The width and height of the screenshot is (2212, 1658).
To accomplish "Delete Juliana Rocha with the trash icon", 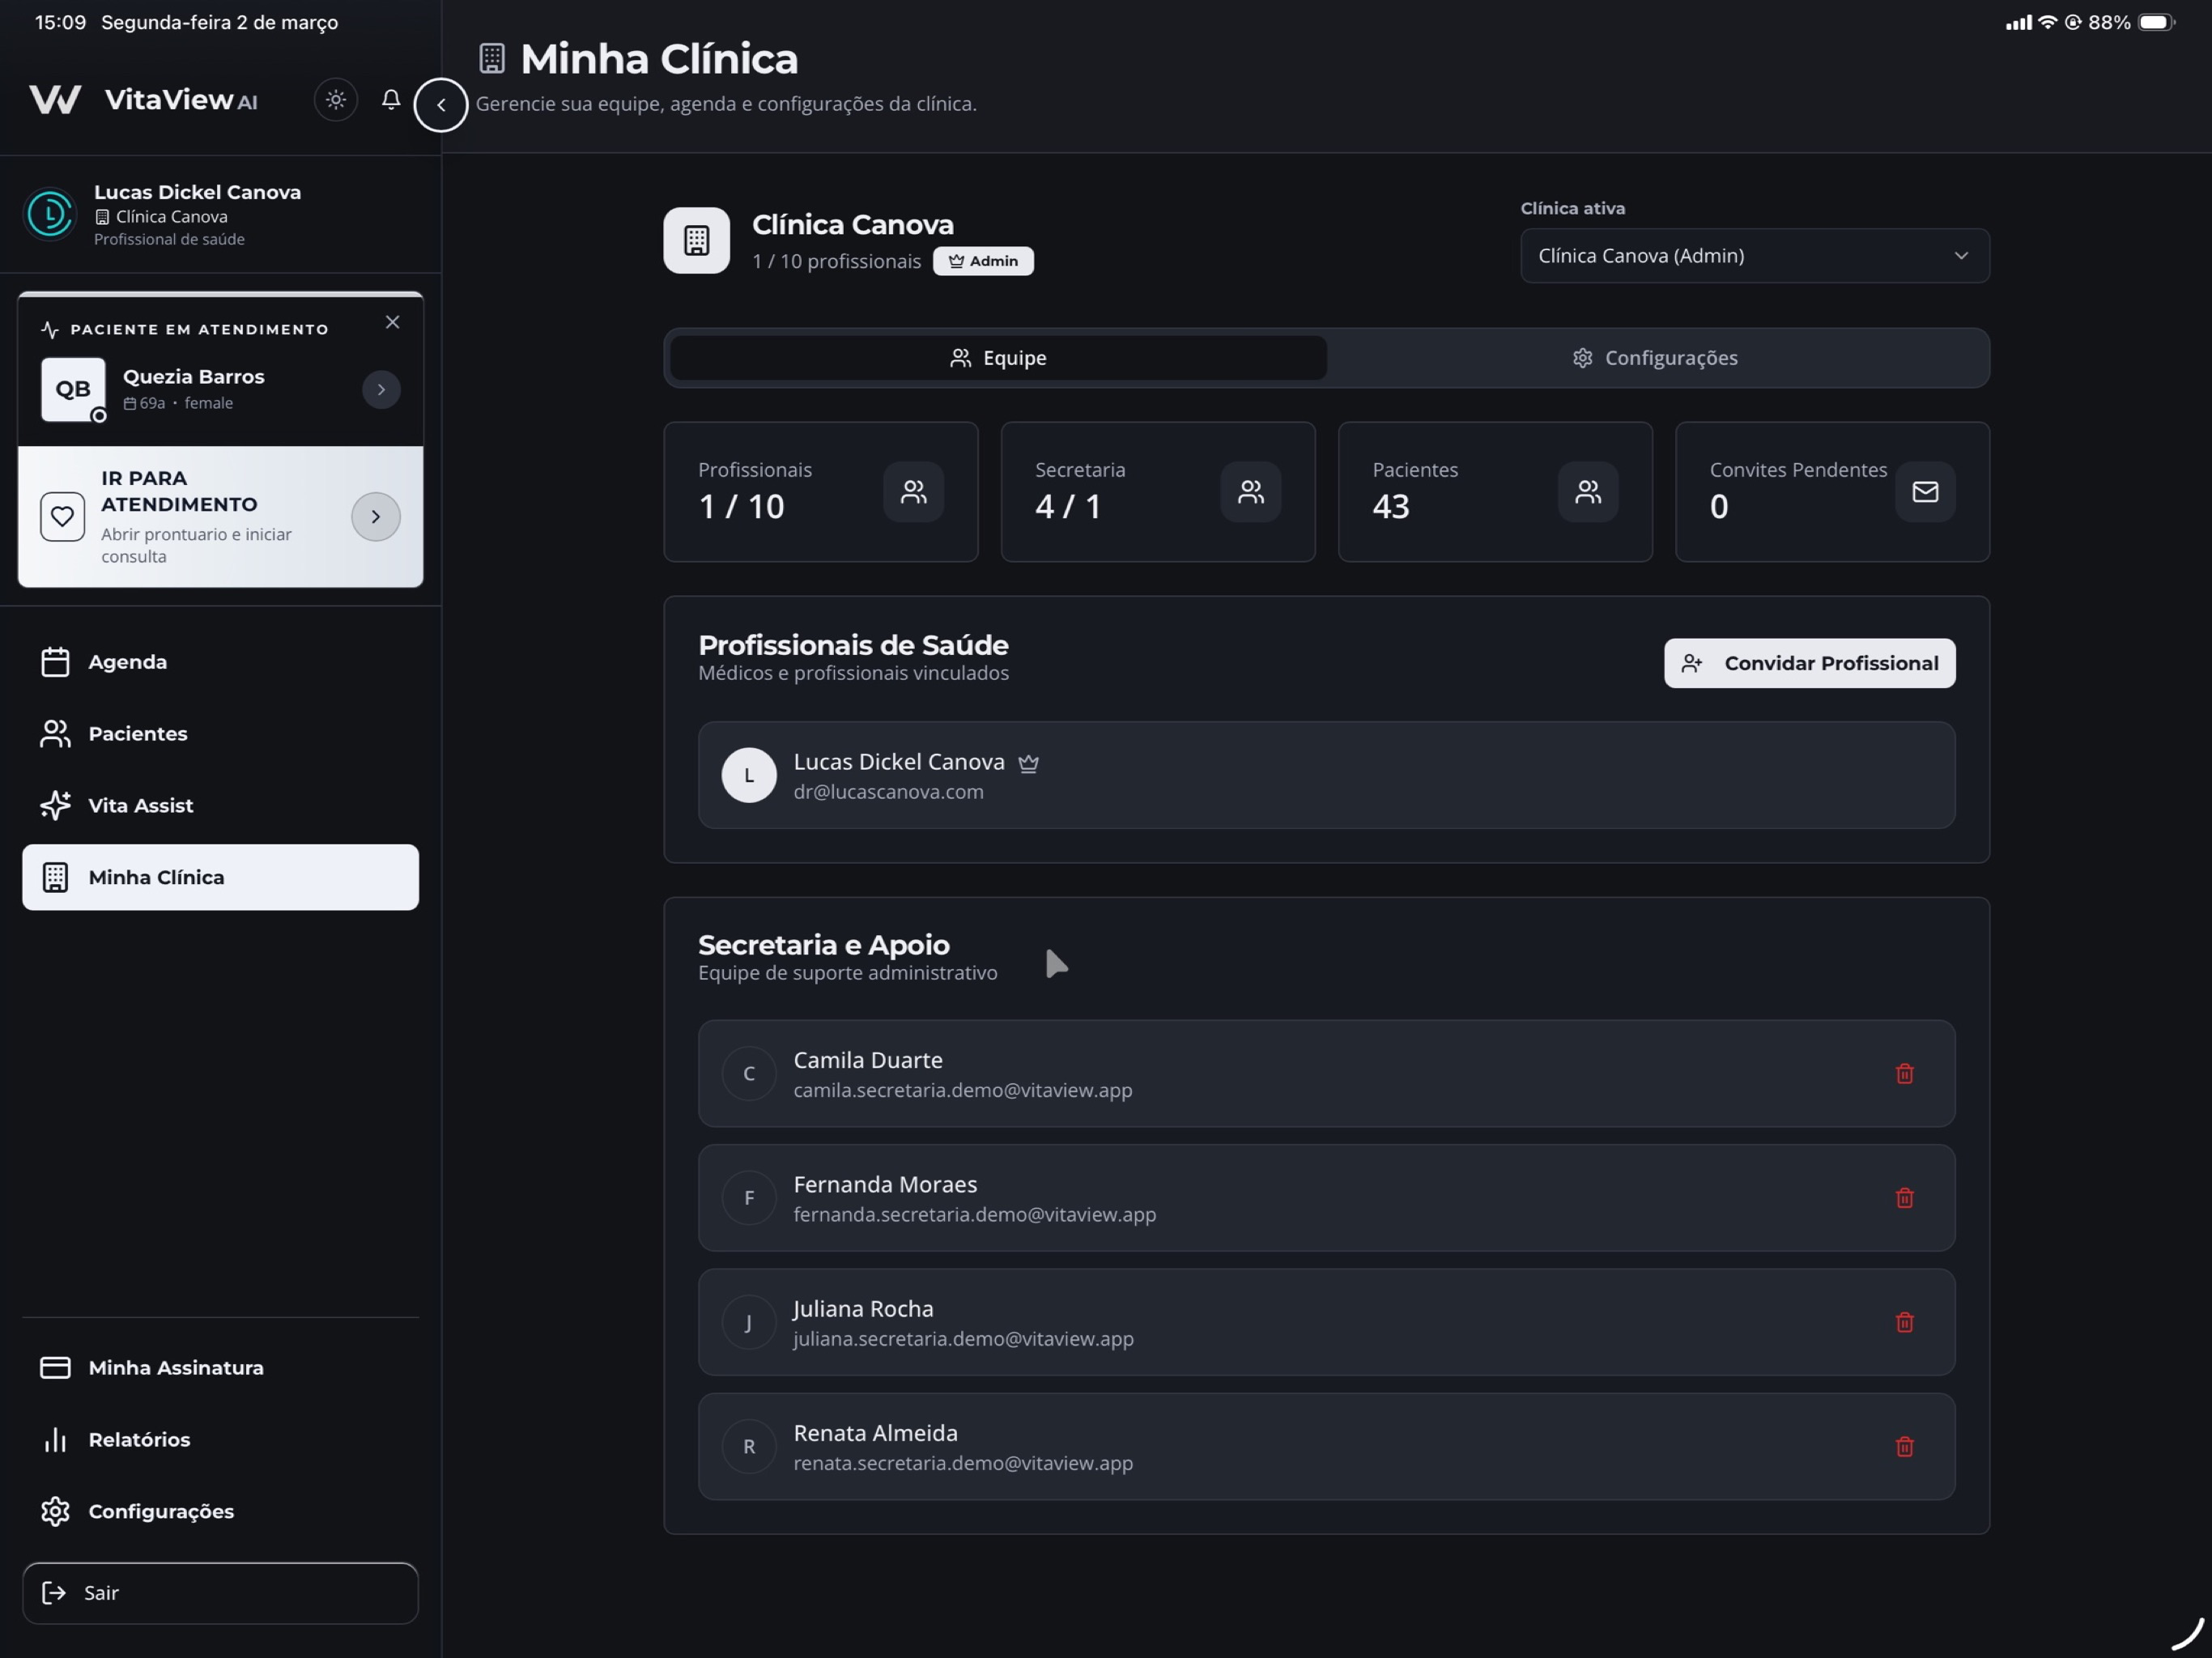I will pyautogui.click(x=1905, y=1323).
